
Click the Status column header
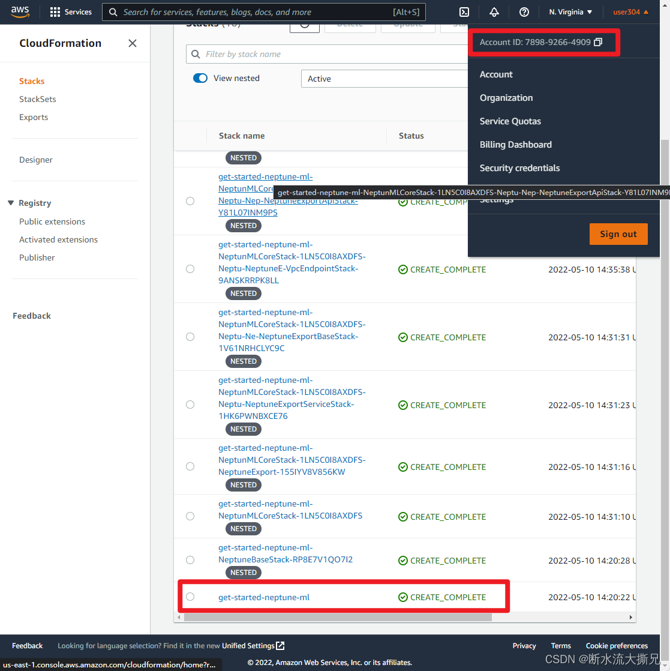[411, 136]
